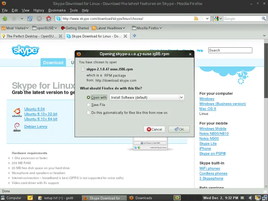Follow the Ubuntu 8.04 download link
The image size is (268, 201).
click(35, 109)
